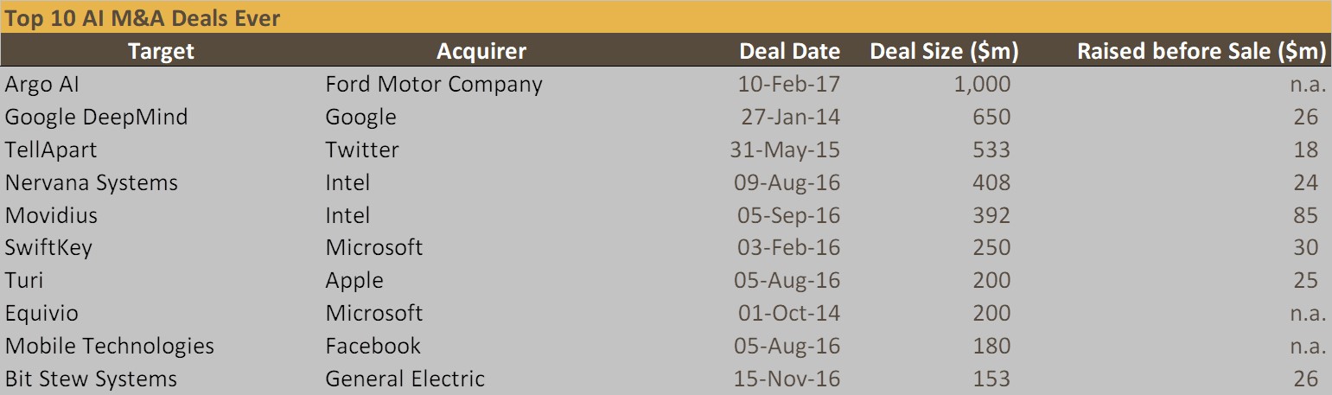The image size is (1332, 395).
Task: Select the Nervana Systems cell
Action: click(x=92, y=182)
